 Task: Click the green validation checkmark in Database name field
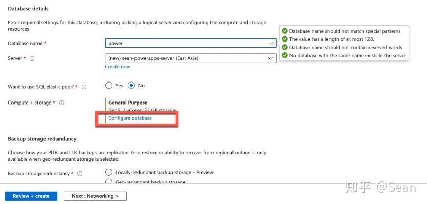pyautogui.click(x=271, y=43)
